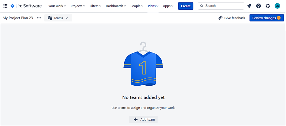Viewport: 286px width, 126px height.
Task: Expand the Dashboards menu
Action: coord(116,6)
